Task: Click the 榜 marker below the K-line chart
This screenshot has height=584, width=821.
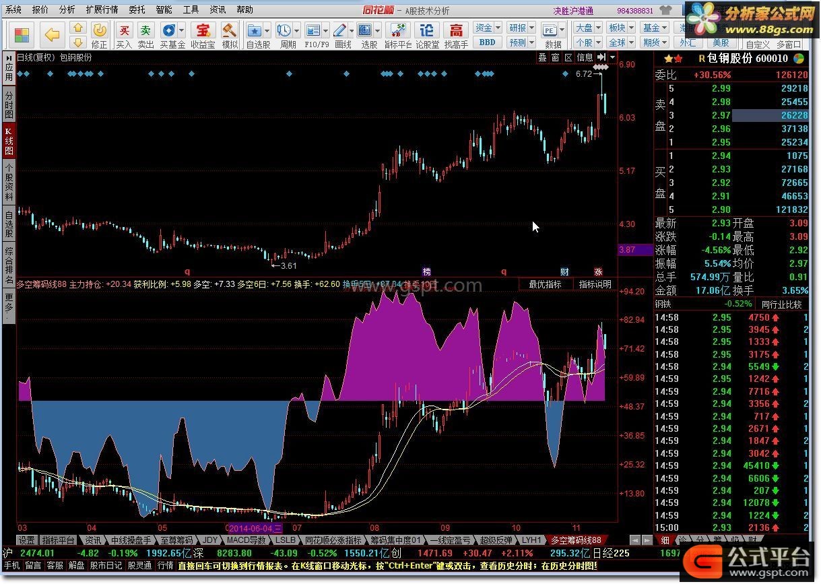Action: pyautogui.click(x=426, y=271)
